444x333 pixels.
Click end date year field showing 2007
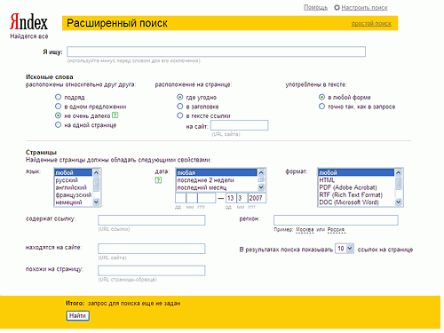257,198
